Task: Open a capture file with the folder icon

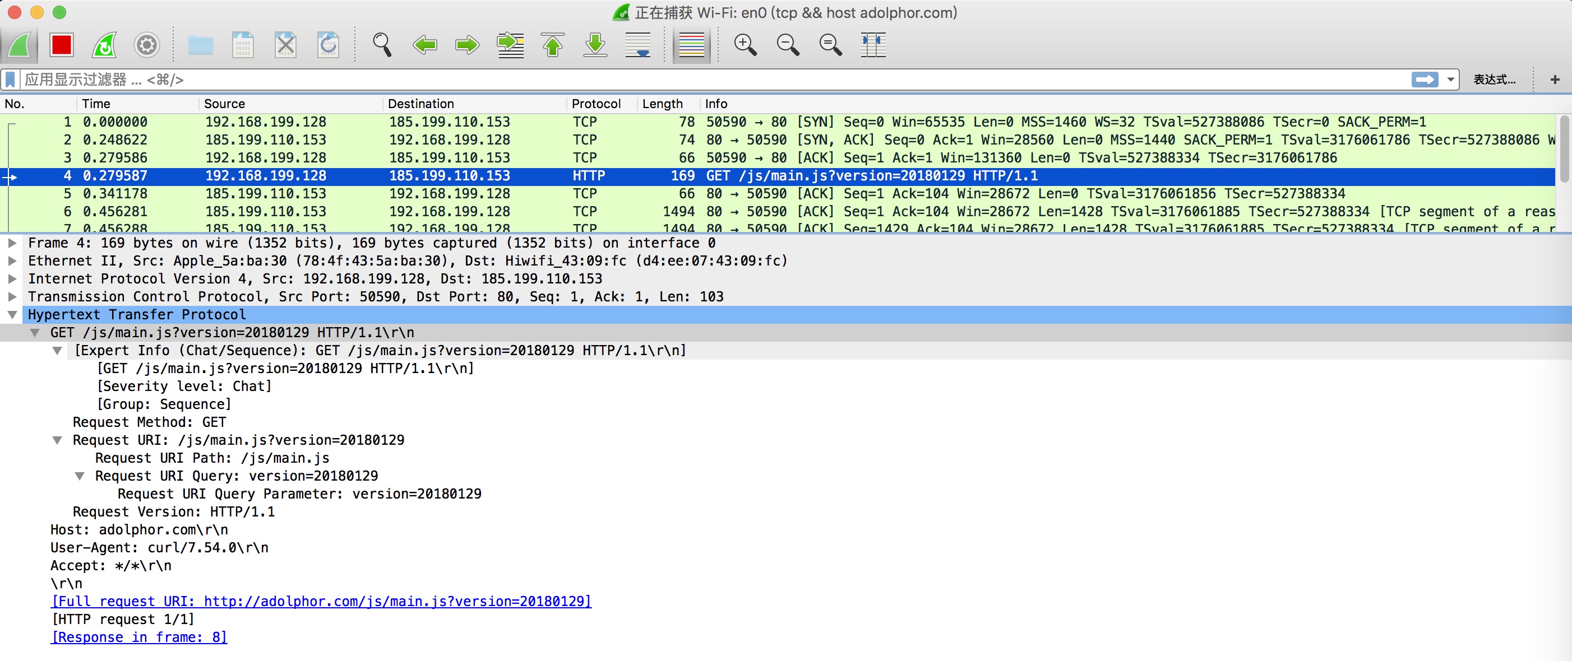Action: click(x=200, y=45)
